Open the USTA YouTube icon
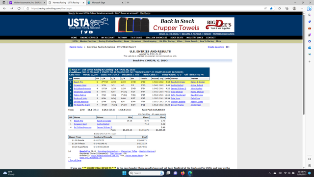 [91, 32]
